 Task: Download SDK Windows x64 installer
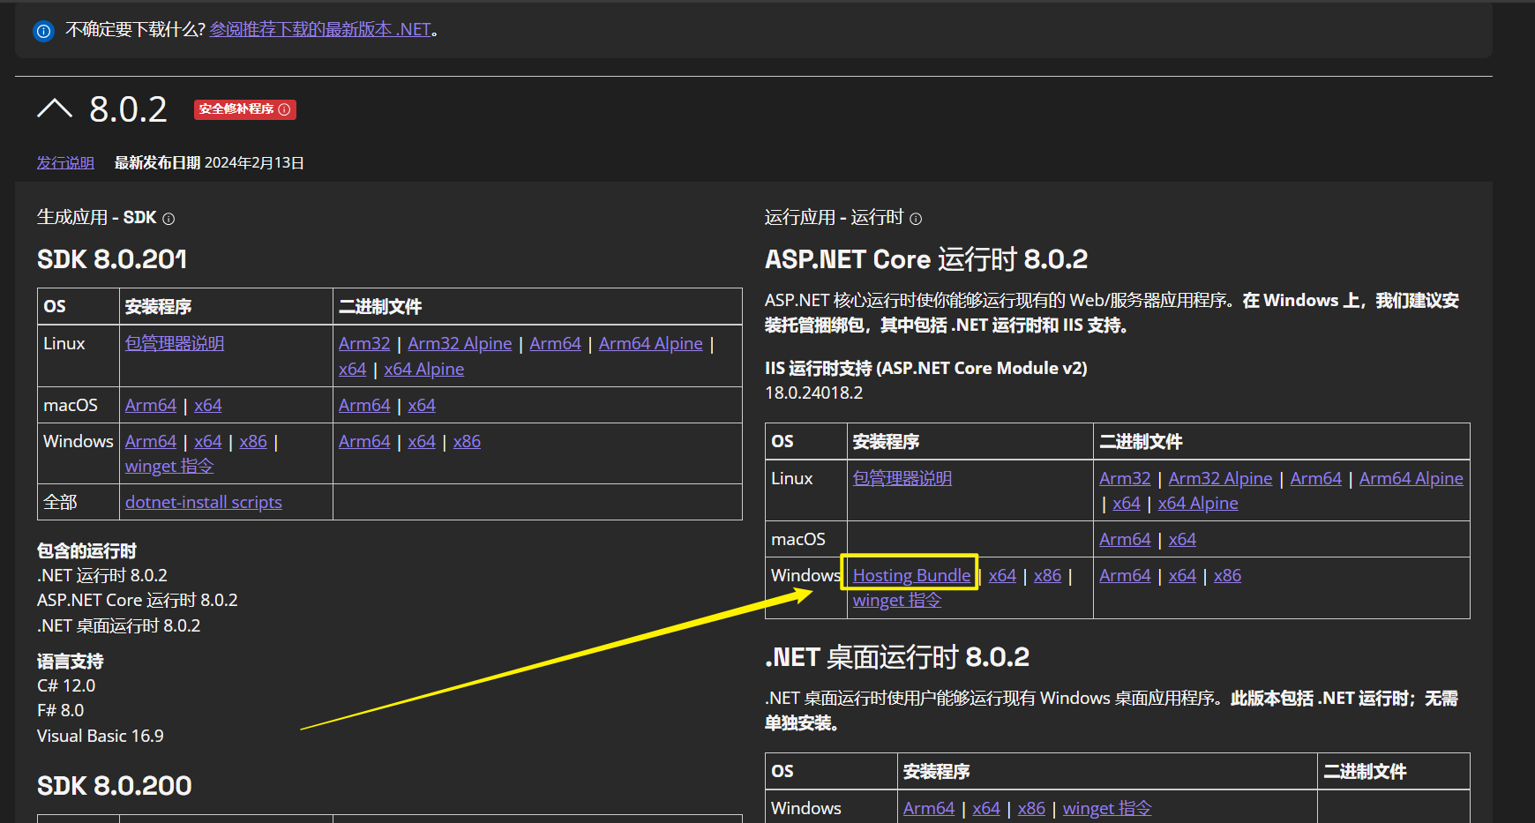click(208, 441)
